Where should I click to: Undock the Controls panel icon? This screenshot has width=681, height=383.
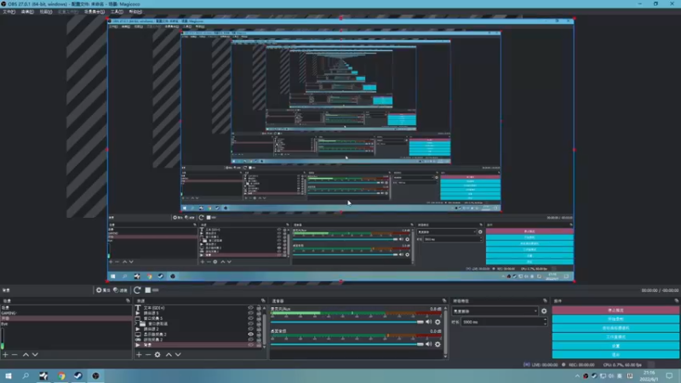[677, 300]
